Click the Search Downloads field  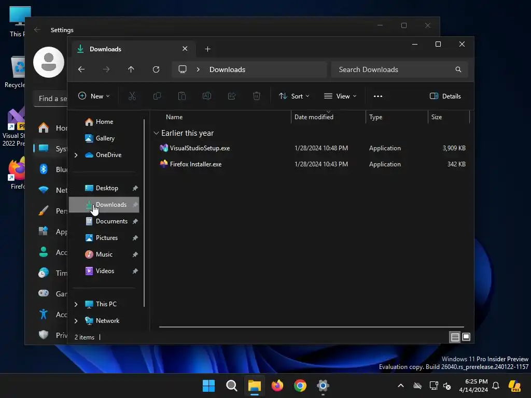399,69
